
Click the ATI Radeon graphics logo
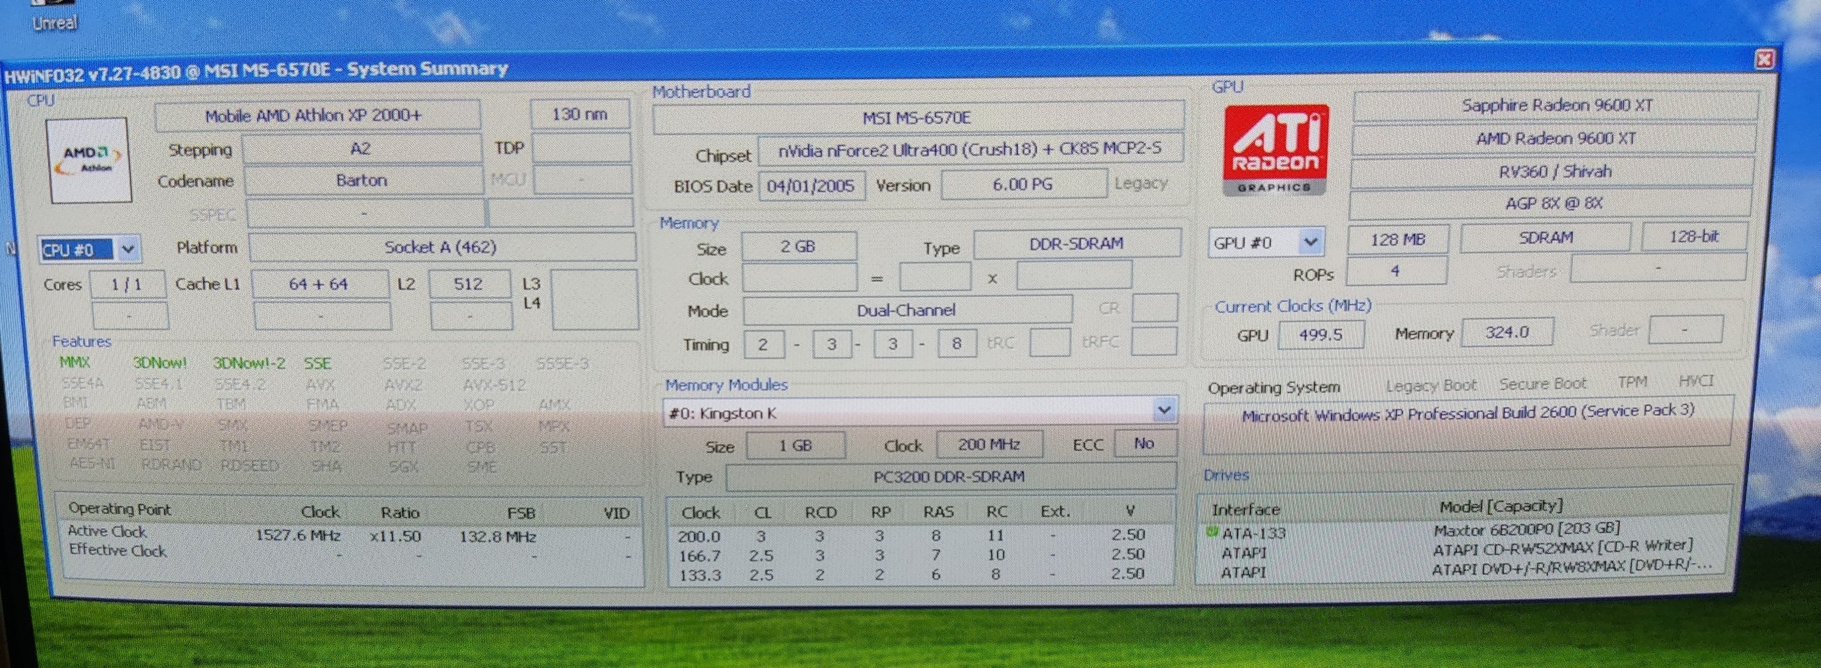coord(1275,150)
